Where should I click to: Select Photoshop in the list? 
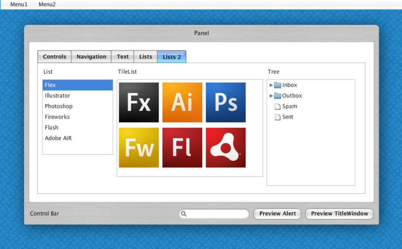(78, 106)
